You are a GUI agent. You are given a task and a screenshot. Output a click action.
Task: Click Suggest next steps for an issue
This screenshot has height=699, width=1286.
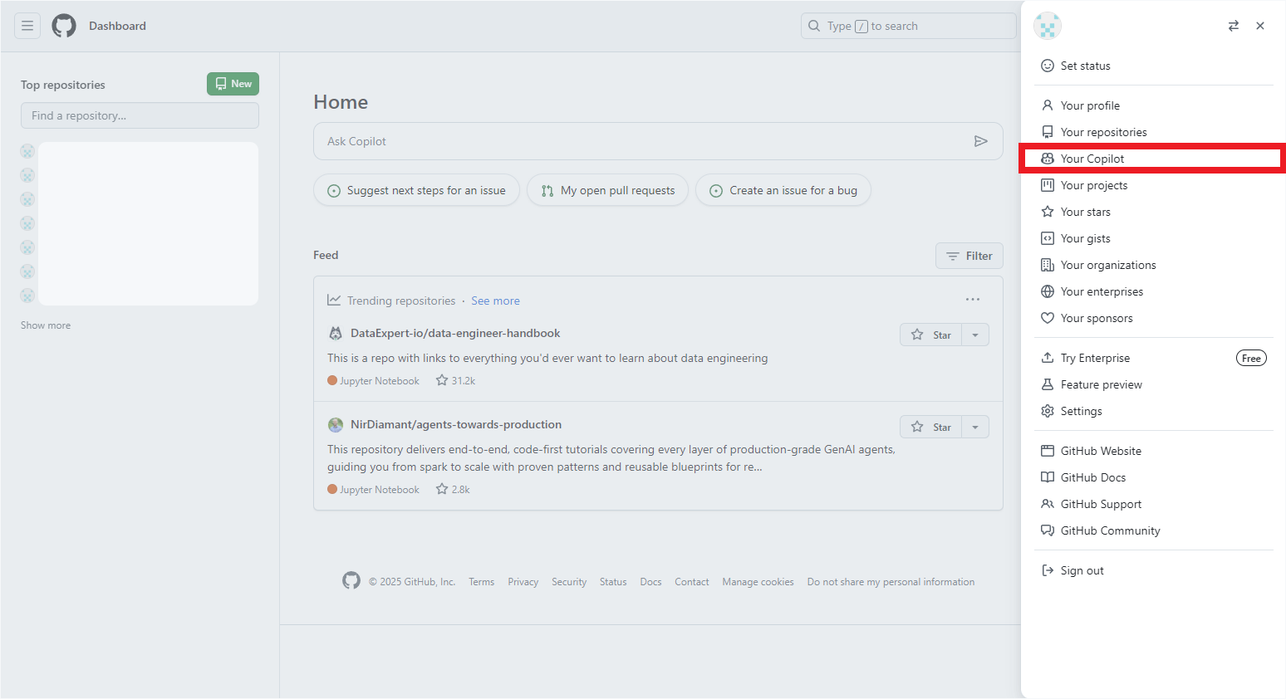tap(416, 190)
